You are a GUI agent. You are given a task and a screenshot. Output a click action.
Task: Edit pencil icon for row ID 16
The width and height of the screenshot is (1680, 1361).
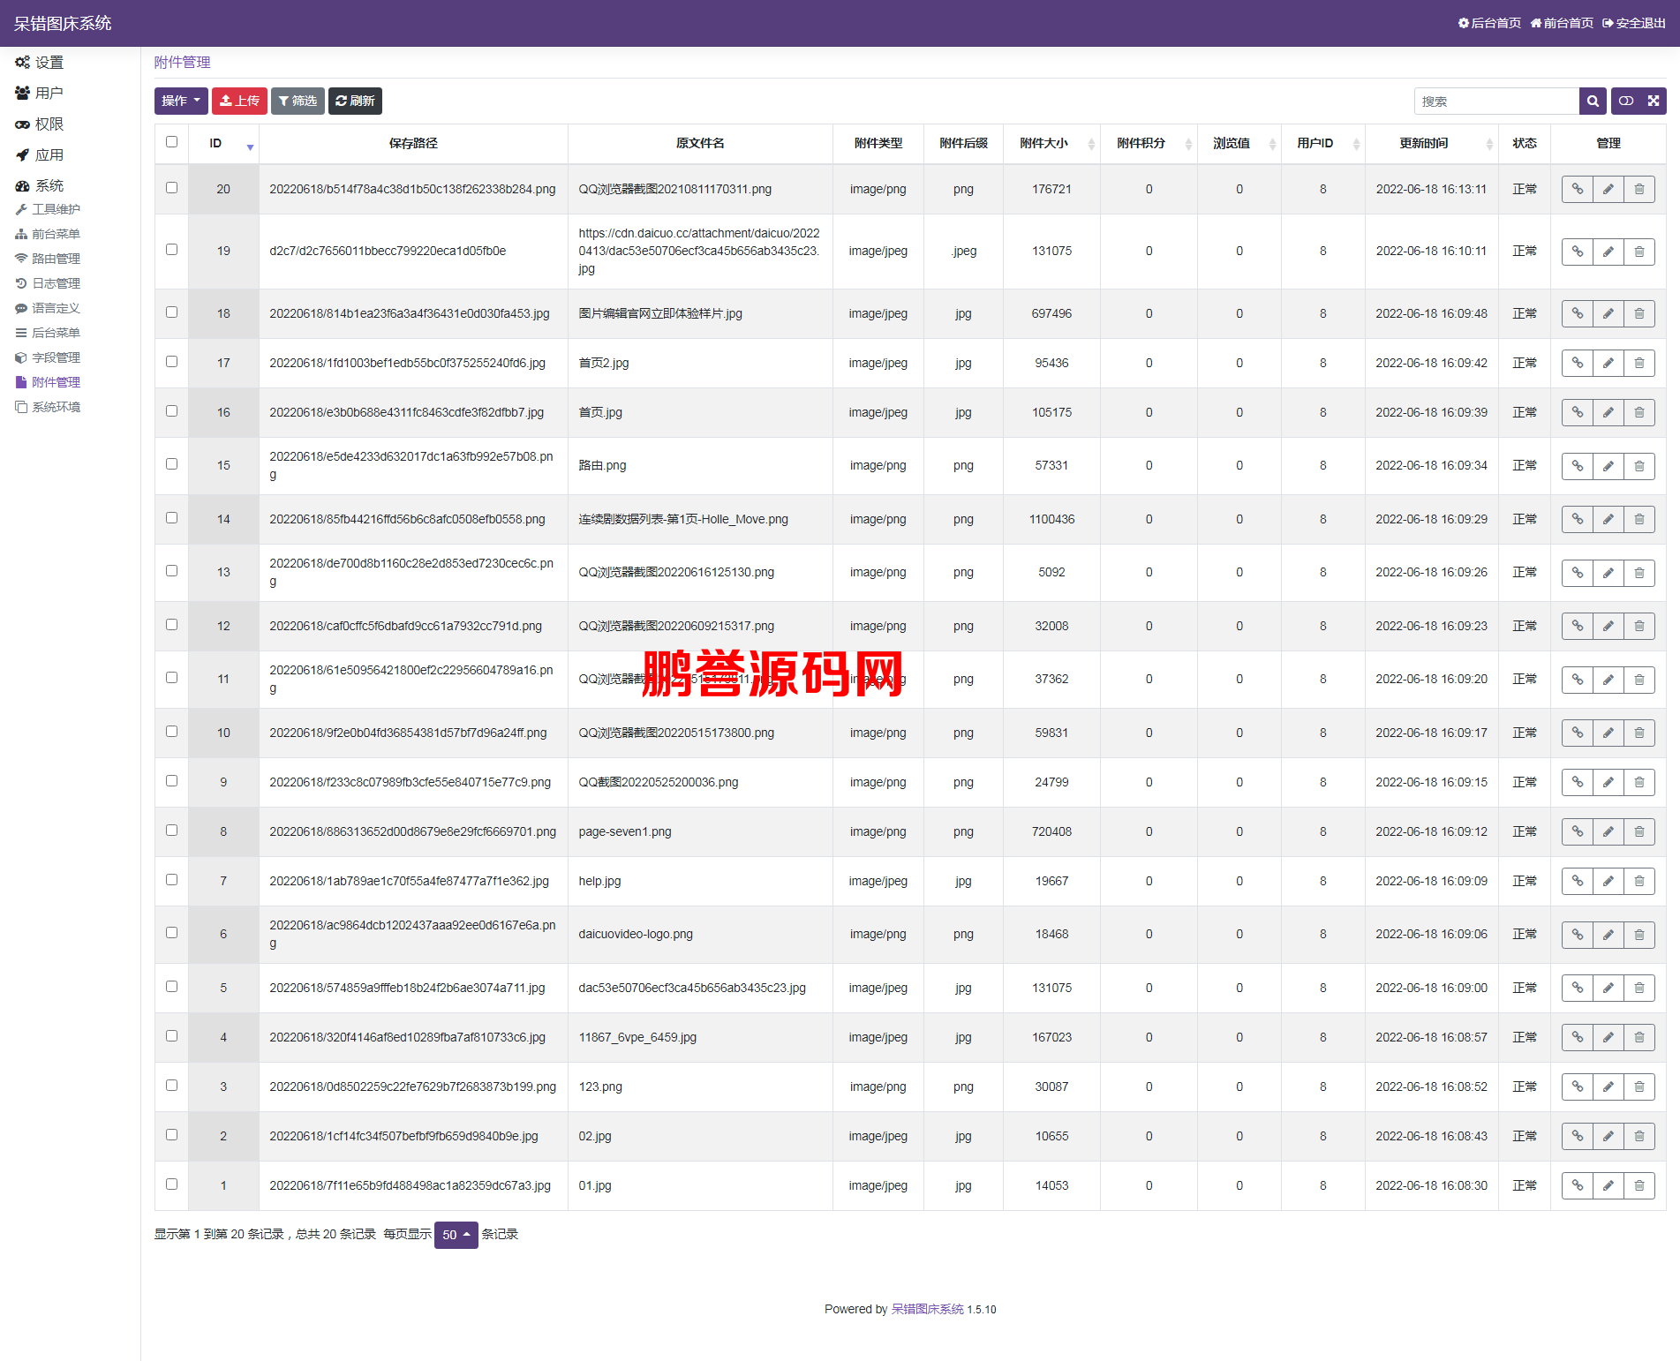[x=1608, y=413]
